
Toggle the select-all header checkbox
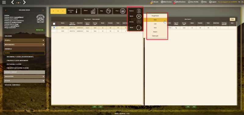(x=54, y=24)
